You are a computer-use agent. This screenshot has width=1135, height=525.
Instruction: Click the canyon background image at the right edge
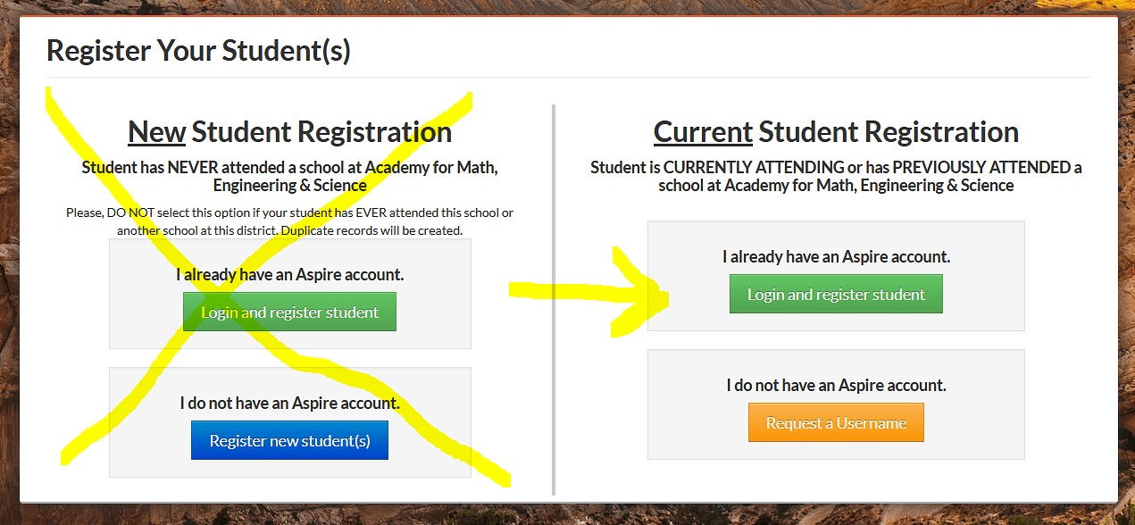(1127, 268)
